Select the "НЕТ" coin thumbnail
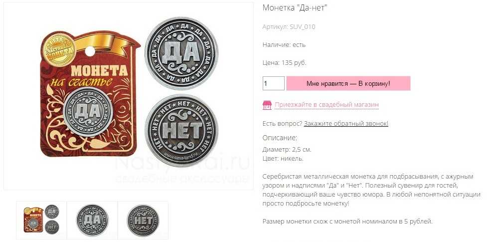This screenshot has width=494, height=242. [143, 220]
